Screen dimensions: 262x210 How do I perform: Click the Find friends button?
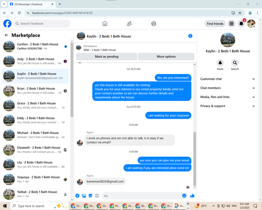(215, 24)
